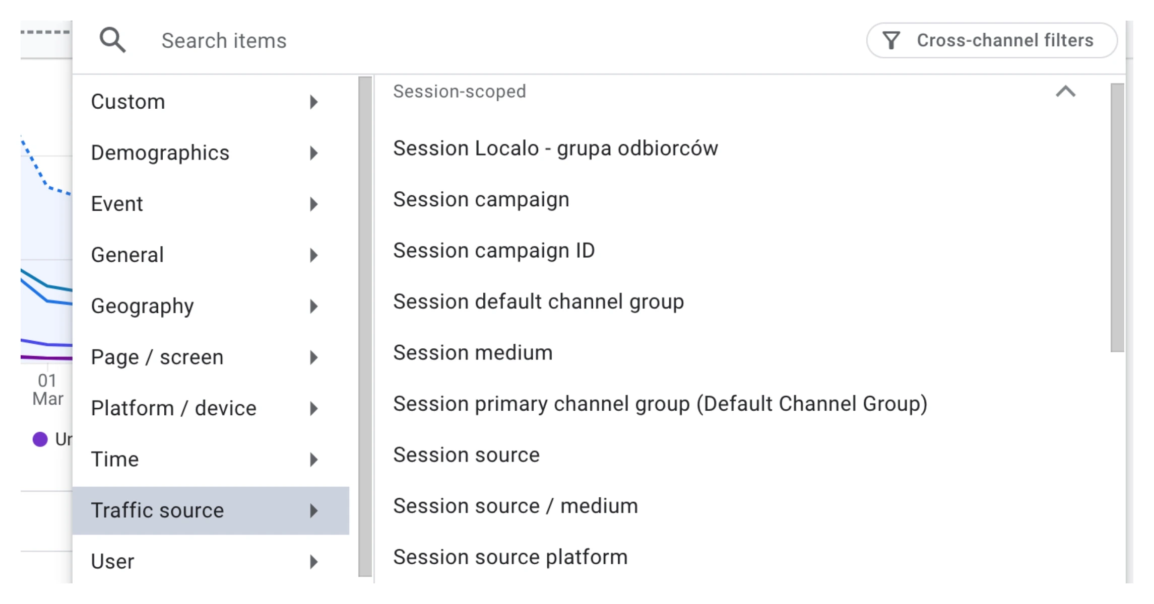Open the General dimension category
This screenshot has height=604, width=1154.
tap(127, 255)
